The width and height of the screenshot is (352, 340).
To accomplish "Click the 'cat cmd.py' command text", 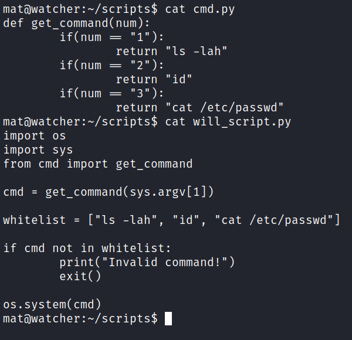I will coord(200,9).
